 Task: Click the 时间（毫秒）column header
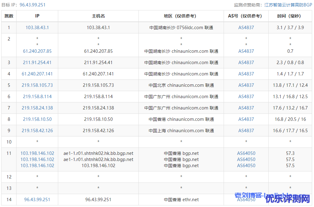click(x=290, y=16)
